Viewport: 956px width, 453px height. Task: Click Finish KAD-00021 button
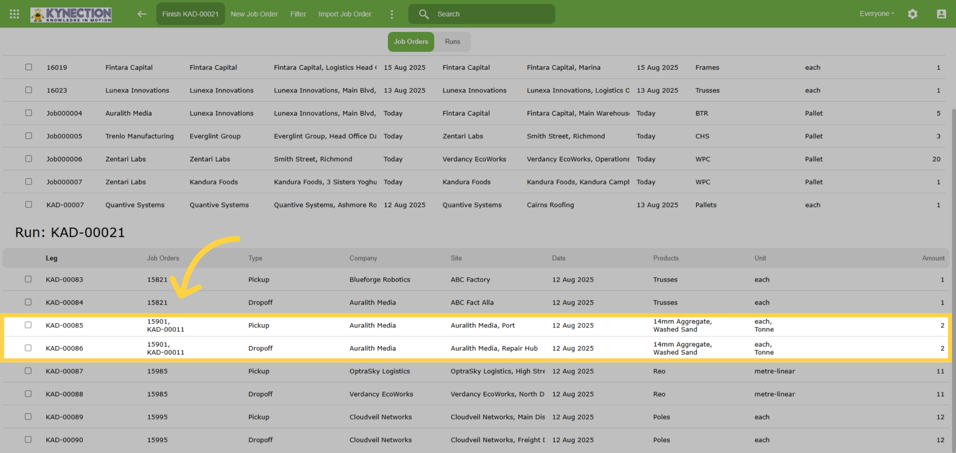tap(190, 14)
